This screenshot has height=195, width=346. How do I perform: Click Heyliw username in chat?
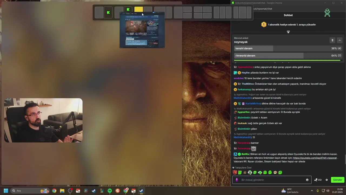(x=245, y=73)
